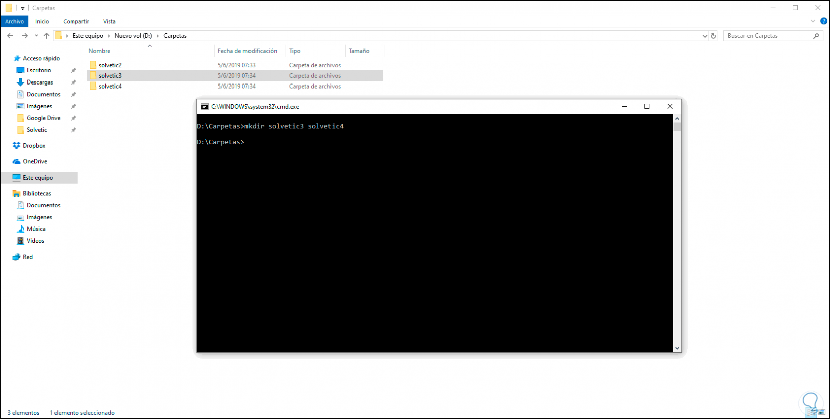Screen dimensions: 830x419
Task: Go forward with the Forward arrow
Action: coord(24,36)
